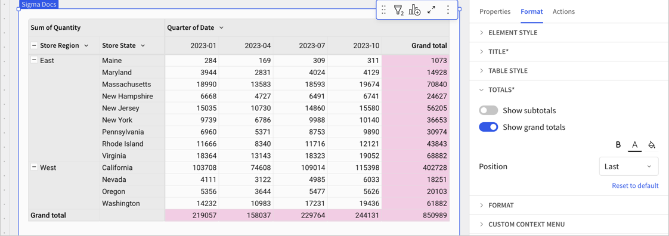
Task: Open the paint bucket fill color icon
Action: click(652, 145)
